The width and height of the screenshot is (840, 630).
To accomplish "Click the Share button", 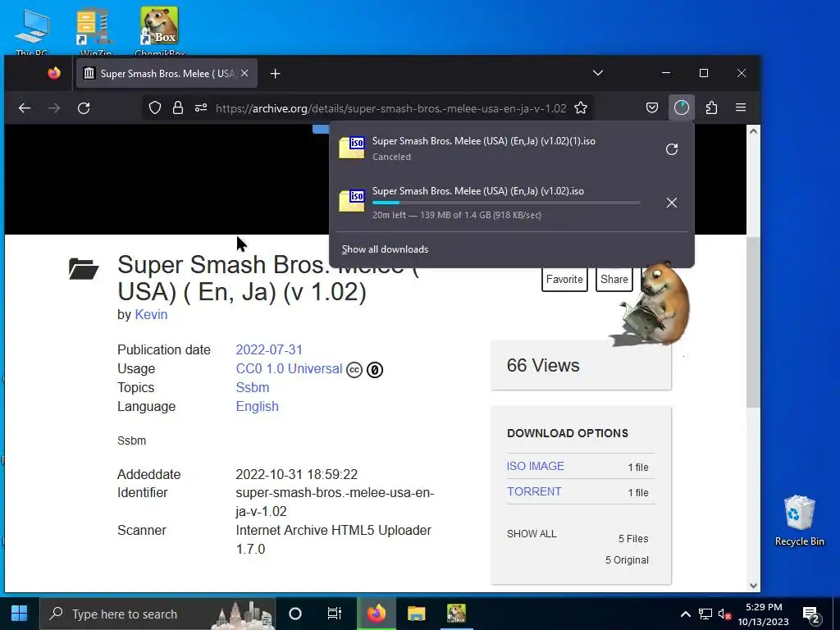I will (x=614, y=279).
